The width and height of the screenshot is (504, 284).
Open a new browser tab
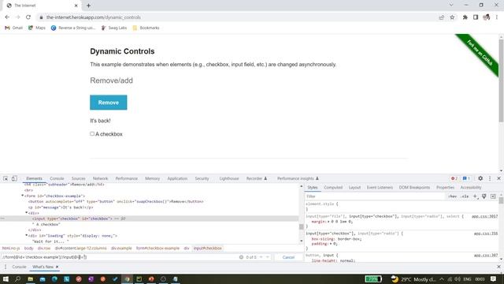click(88, 6)
